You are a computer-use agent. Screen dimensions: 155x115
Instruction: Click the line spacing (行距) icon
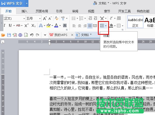(102, 25)
